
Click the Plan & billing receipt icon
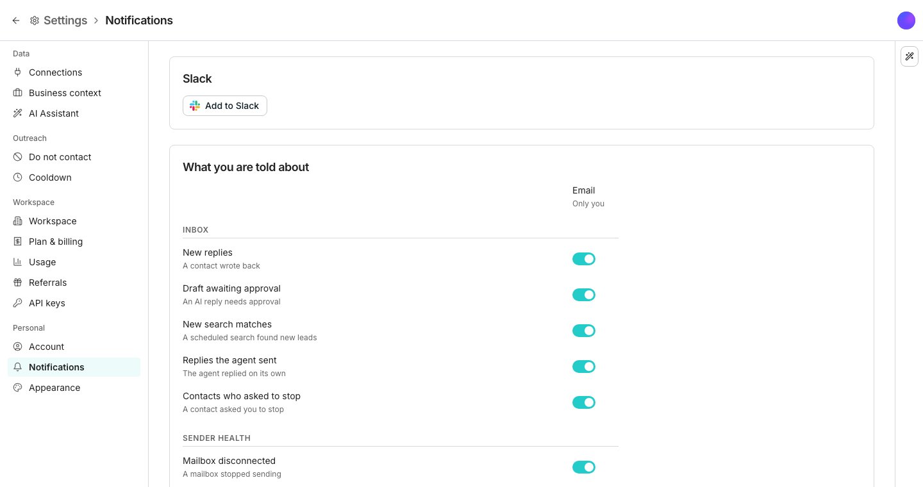coord(18,242)
